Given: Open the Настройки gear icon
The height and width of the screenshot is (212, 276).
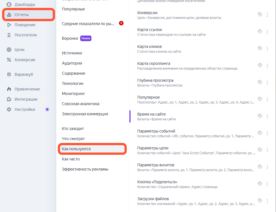Looking at the screenshot, I should point(9,109).
